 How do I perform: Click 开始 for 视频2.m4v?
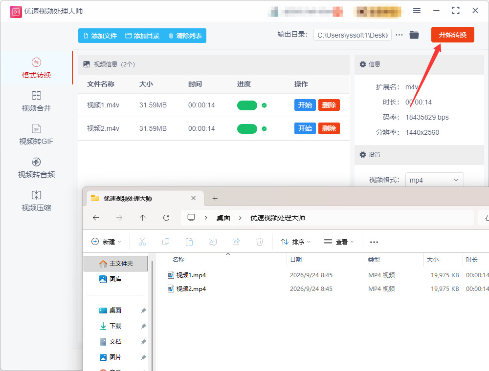pos(305,128)
